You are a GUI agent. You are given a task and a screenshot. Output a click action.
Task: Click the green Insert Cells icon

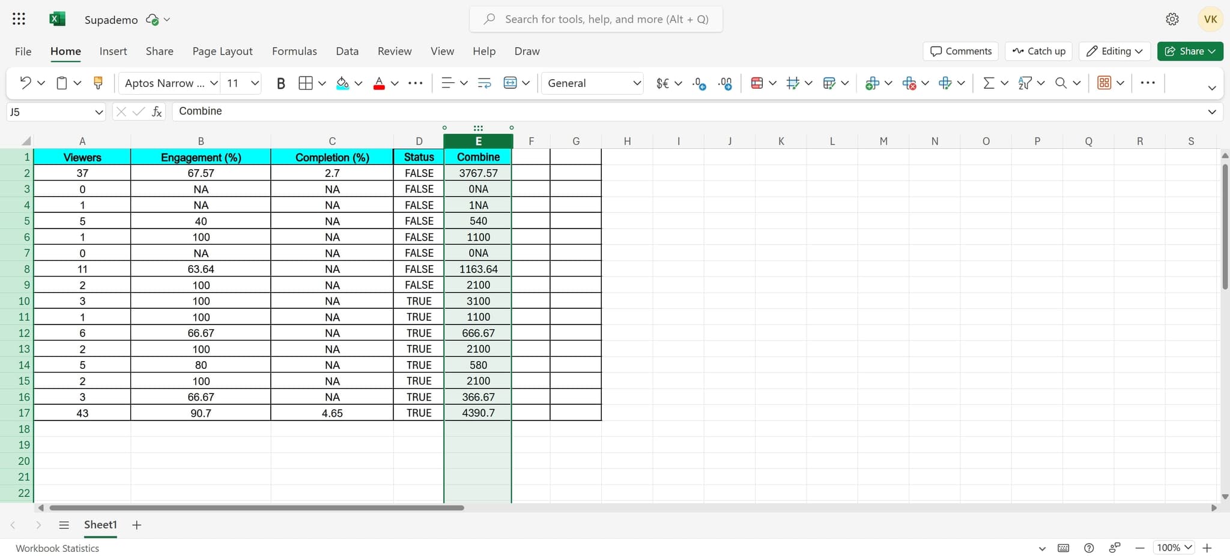tap(873, 83)
